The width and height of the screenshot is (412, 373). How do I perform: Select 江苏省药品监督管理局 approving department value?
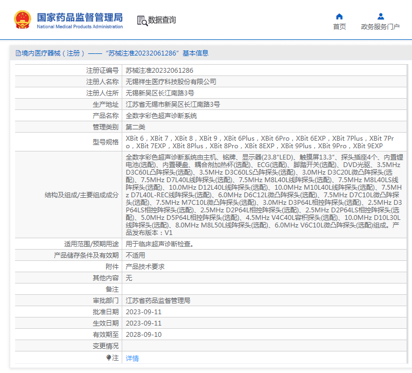(x=158, y=301)
